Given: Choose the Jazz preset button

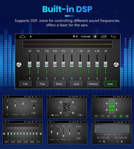Looking at the screenshot, I should 76,84.
